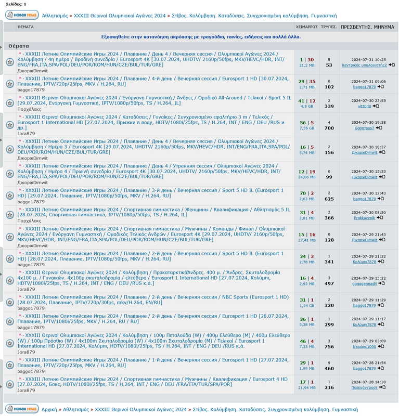This screenshot has height=416, width=399.
Task: Click the ΠΡΕΣΒΕΥΤΗΣ. ΜΗΝΥΜΑ column header
Action: [367, 27]
